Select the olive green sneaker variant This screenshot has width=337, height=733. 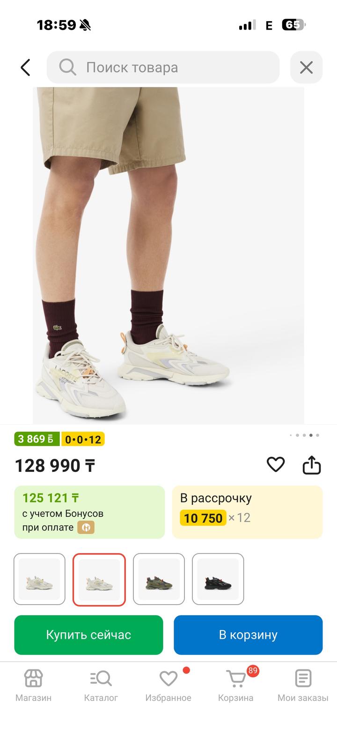coord(159,579)
